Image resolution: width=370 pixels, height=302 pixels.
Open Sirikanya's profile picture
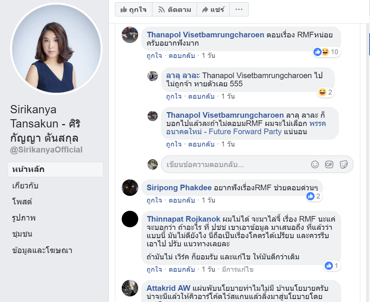(x=57, y=49)
